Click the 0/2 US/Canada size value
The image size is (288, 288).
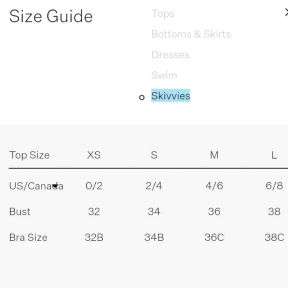[x=94, y=186]
